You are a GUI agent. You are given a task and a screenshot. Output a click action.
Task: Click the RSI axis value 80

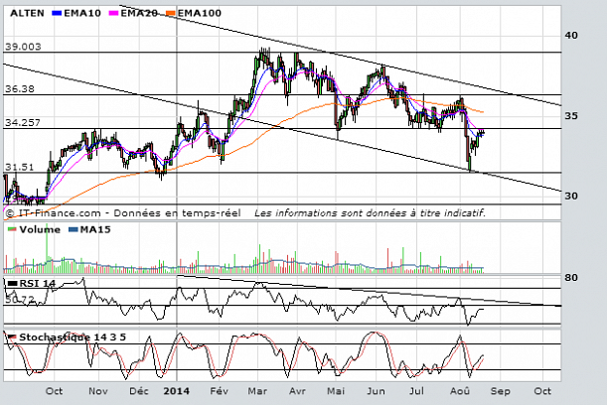[x=571, y=277]
